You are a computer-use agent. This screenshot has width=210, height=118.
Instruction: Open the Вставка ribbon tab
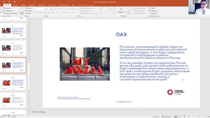point(15,5)
